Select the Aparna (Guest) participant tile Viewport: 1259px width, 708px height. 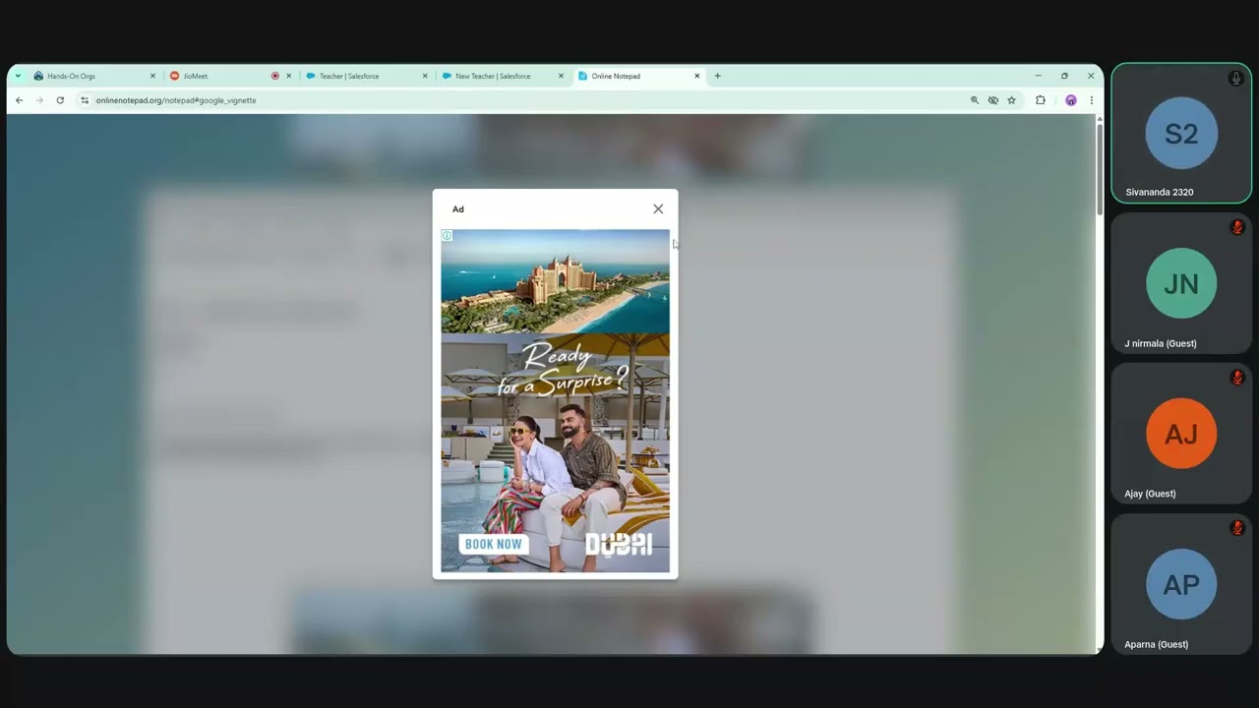tap(1181, 584)
